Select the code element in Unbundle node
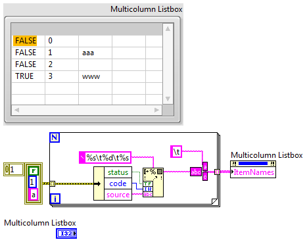Screen dimensions: 307x242 118,183
